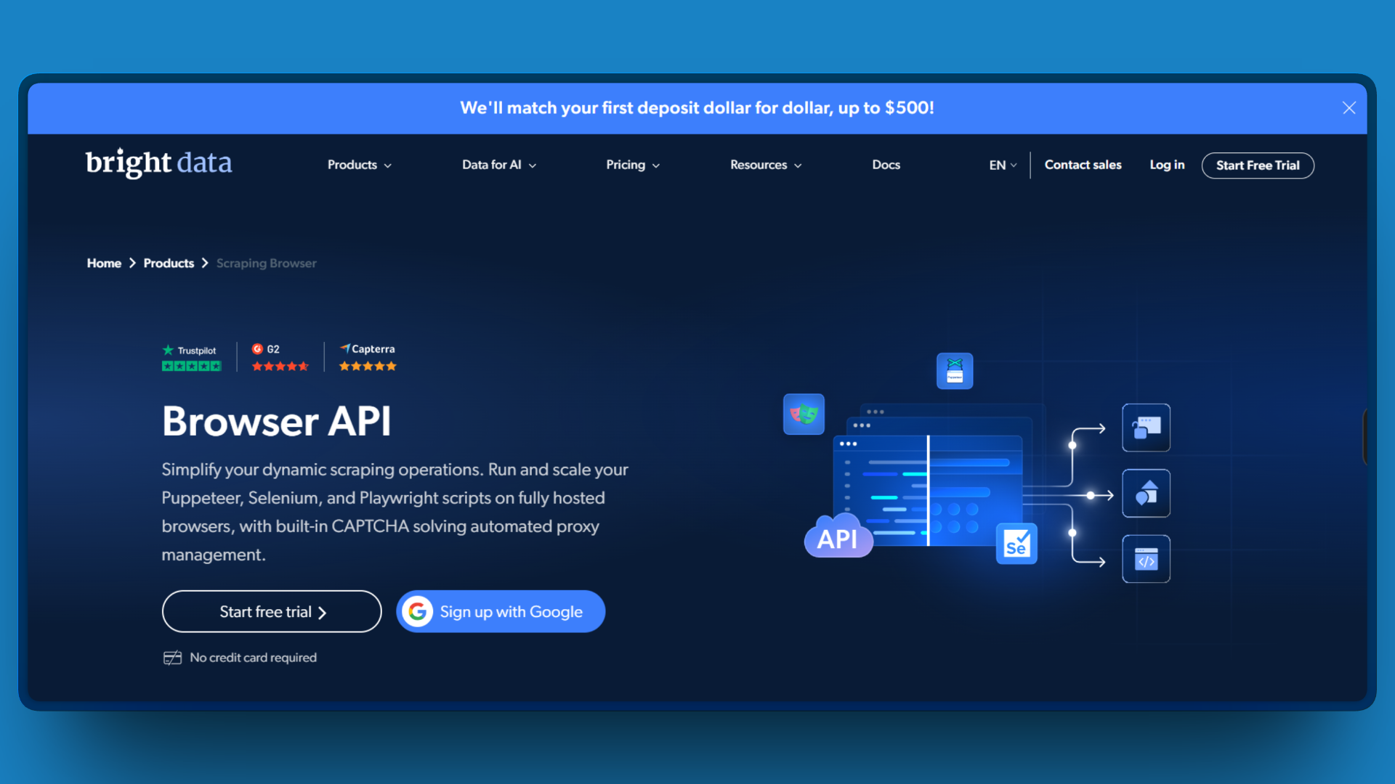
Task: Open the Products dropdown menu
Action: point(359,165)
